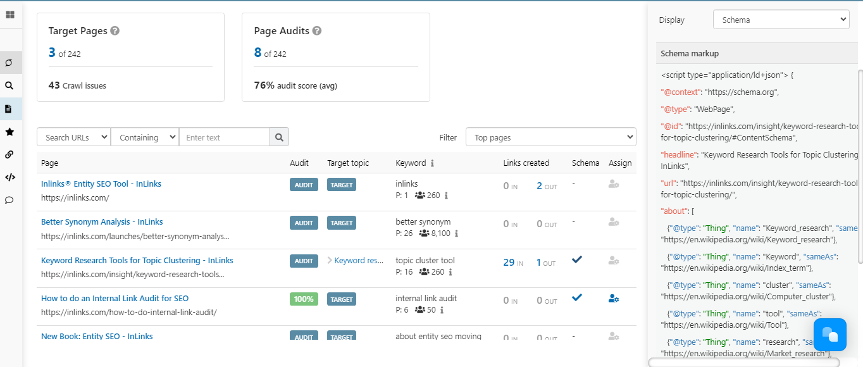Screen dimensions: 863x367
Task: Open the links chain icon in sidebar
Action: [x=9, y=154]
